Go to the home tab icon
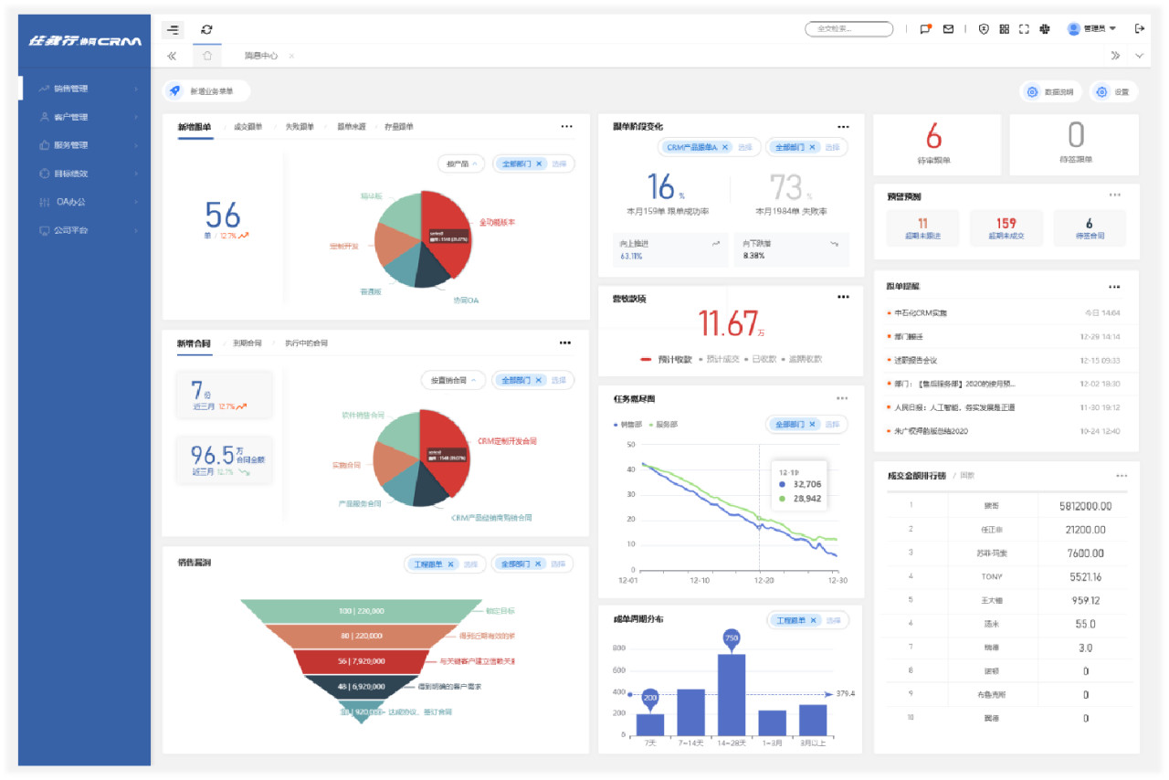1169x780 pixels. tap(207, 56)
